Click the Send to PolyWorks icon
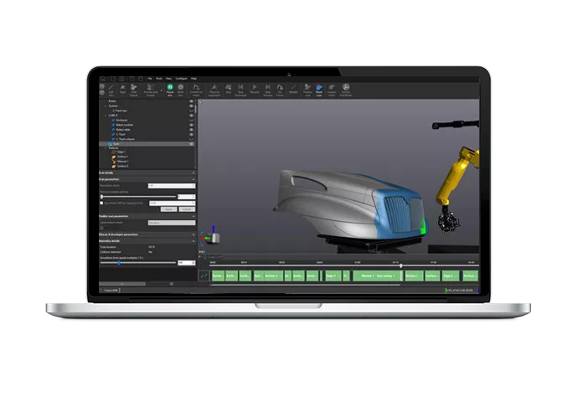The height and width of the screenshot is (402, 578). 344,86
